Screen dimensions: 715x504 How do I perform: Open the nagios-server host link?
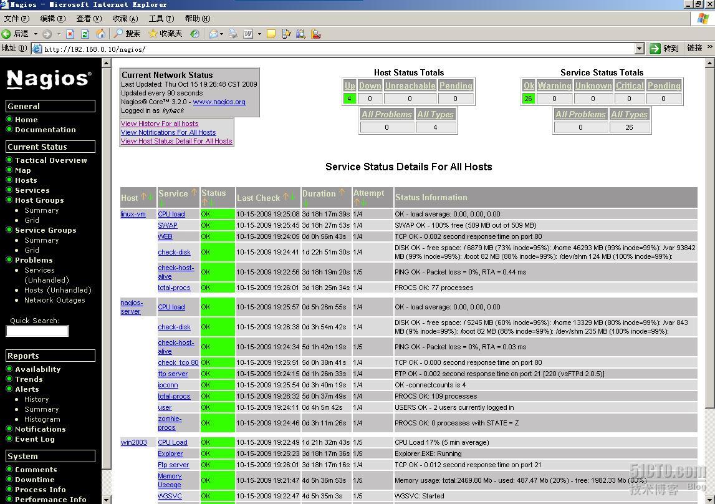(x=132, y=307)
